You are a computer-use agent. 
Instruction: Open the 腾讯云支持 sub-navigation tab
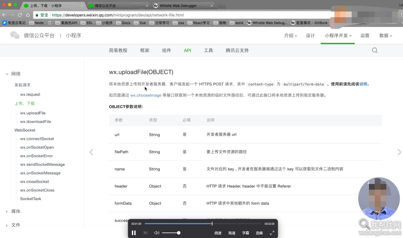(x=237, y=50)
